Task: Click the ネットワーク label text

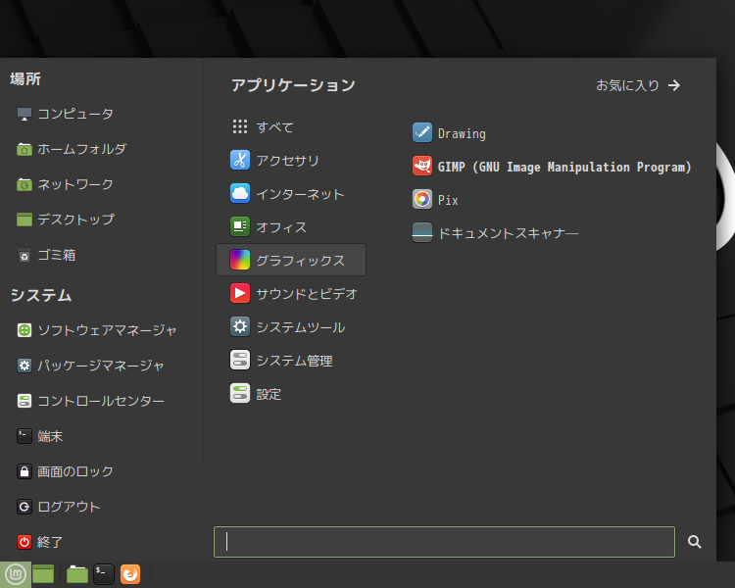Action: pyautogui.click(x=75, y=184)
